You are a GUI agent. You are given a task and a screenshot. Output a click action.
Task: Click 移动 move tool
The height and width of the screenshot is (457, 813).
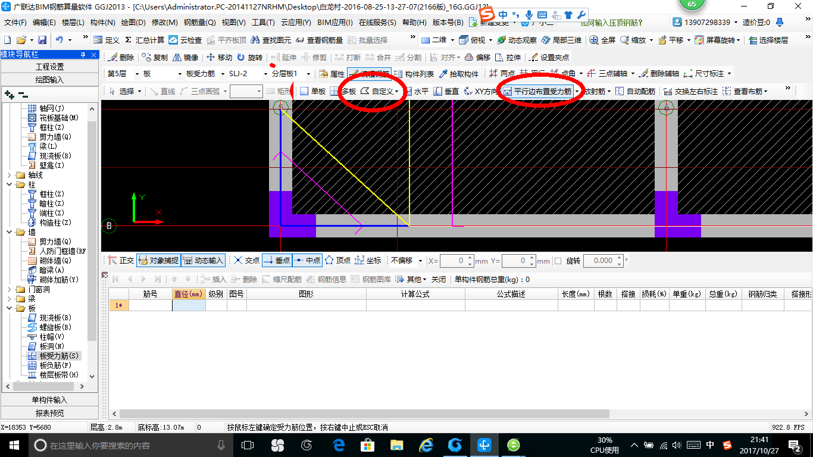pos(220,57)
